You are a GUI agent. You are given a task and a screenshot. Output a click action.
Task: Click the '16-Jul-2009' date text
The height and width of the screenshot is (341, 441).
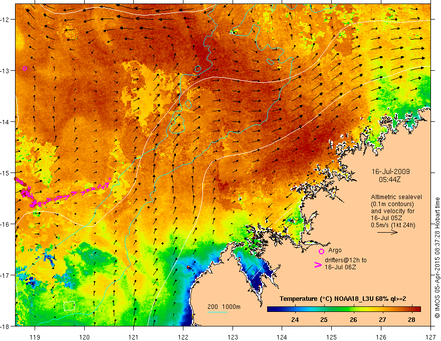pyautogui.click(x=390, y=172)
